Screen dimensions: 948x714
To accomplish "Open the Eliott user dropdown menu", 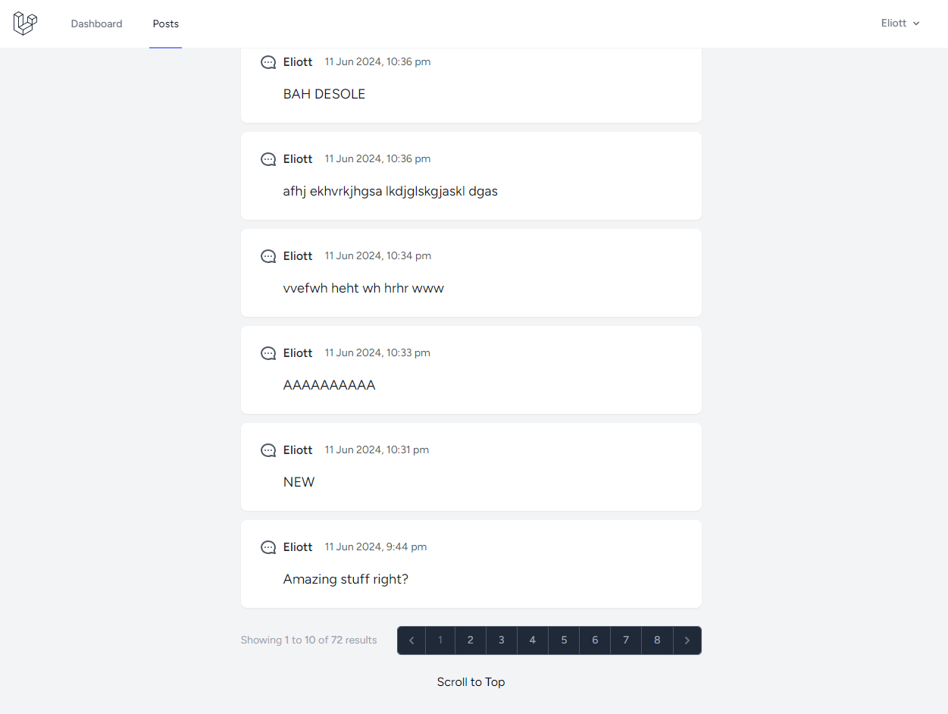I will pos(900,23).
